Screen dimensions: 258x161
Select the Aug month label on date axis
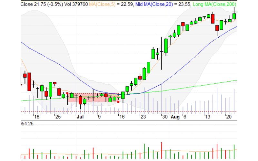[175, 117]
